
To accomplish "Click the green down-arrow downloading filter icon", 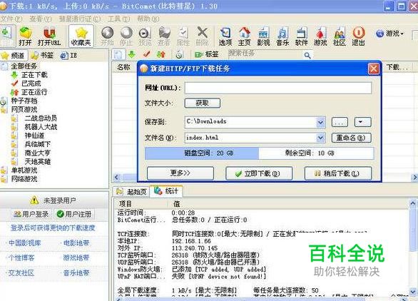I will [x=132, y=54].
